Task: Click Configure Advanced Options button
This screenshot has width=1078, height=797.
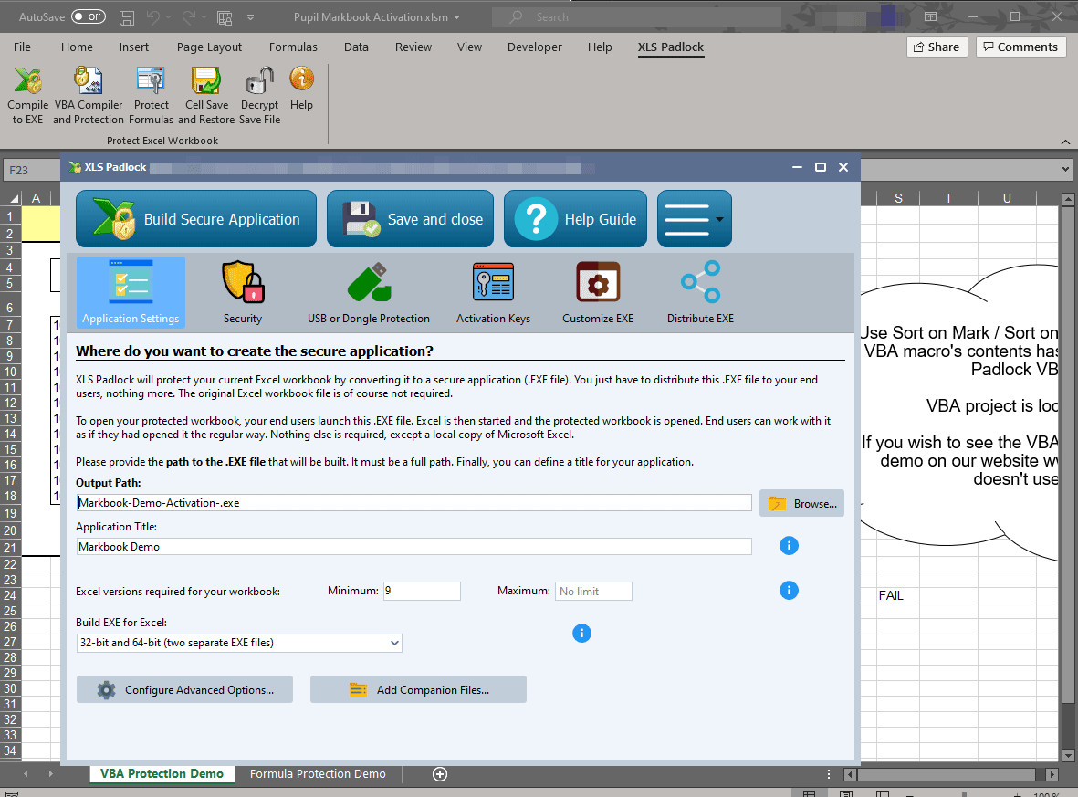Action: [184, 690]
